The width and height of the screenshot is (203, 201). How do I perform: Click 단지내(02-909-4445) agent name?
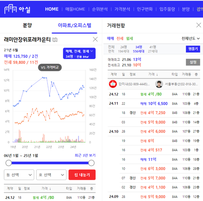coord(134,84)
